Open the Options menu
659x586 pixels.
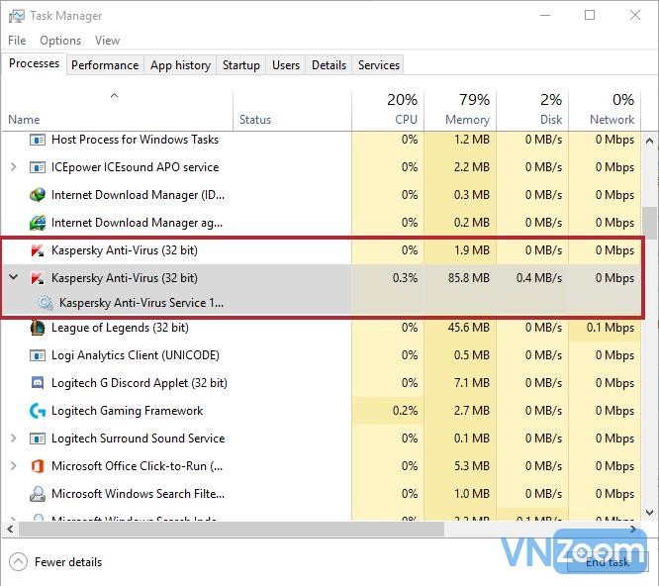click(60, 41)
